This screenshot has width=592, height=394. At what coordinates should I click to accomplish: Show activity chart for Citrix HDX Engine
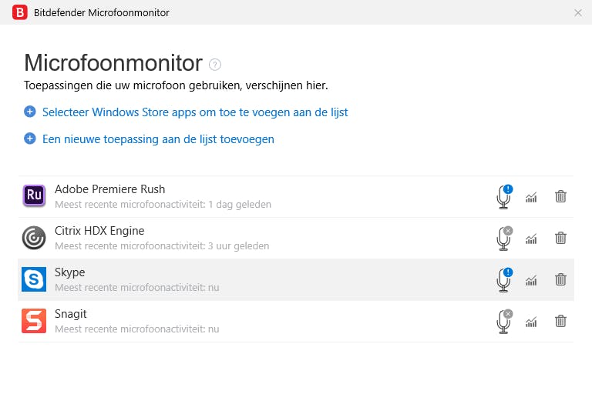(x=531, y=239)
